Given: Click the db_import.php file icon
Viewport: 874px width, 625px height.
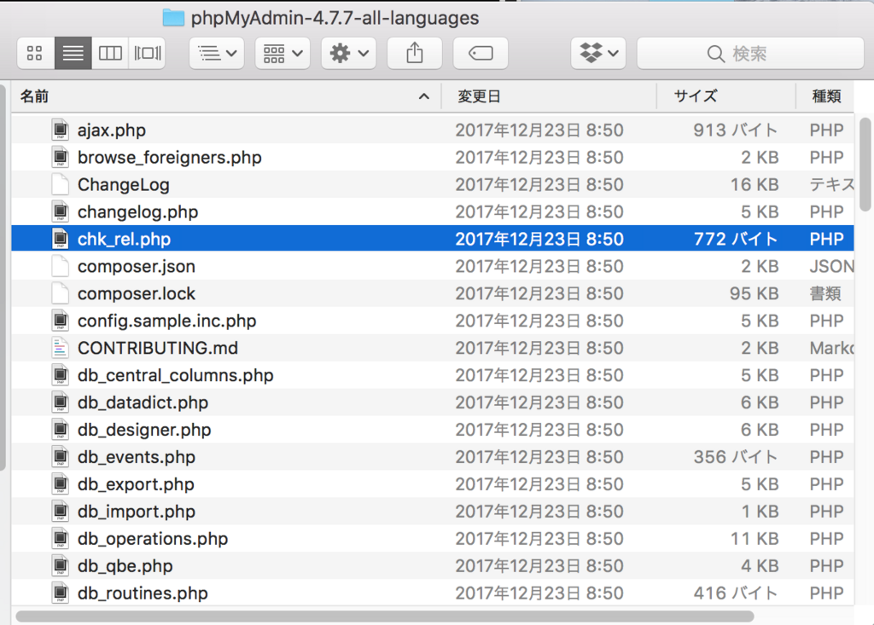Looking at the screenshot, I should coord(61,512).
